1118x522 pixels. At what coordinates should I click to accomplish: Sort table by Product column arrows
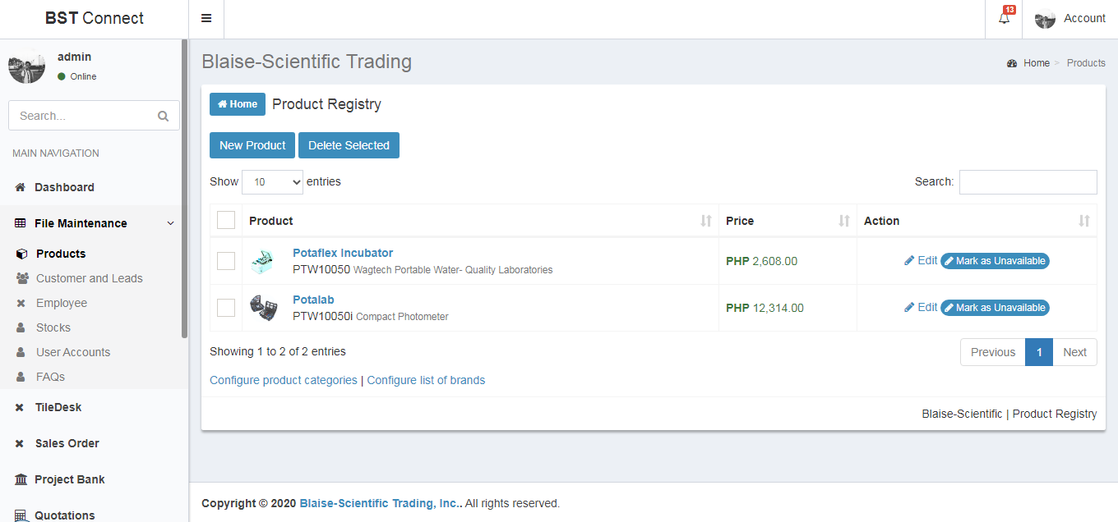tap(706, 221)
